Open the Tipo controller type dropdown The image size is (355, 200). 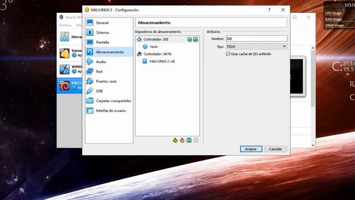pyautogui.click(x=256, y=47)
